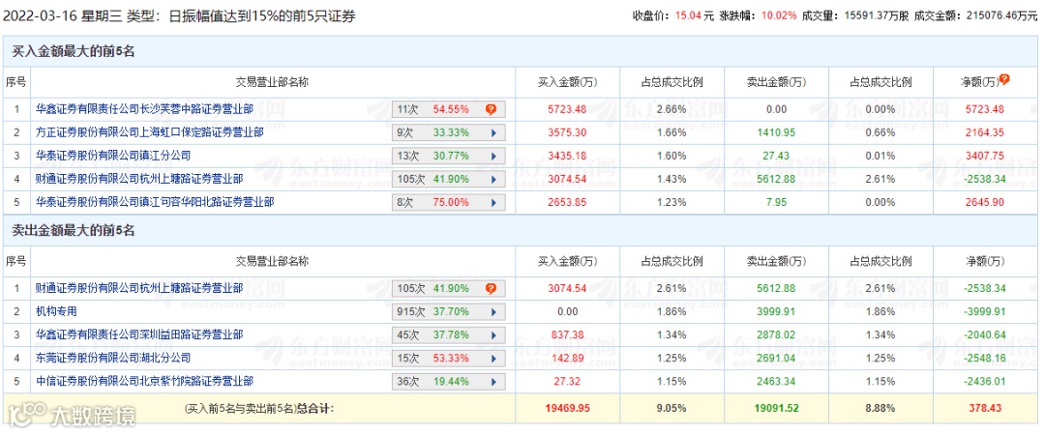This screenshot has height=435, width=1045.
Task: Expand 105次 41.90% arrow in buy-list 财通证券 row
Action: (x=493, y=179)
